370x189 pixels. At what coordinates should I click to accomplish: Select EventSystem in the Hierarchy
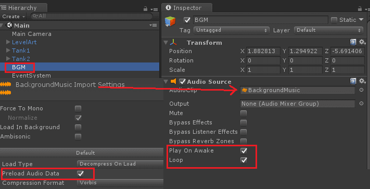coord(31,75)
